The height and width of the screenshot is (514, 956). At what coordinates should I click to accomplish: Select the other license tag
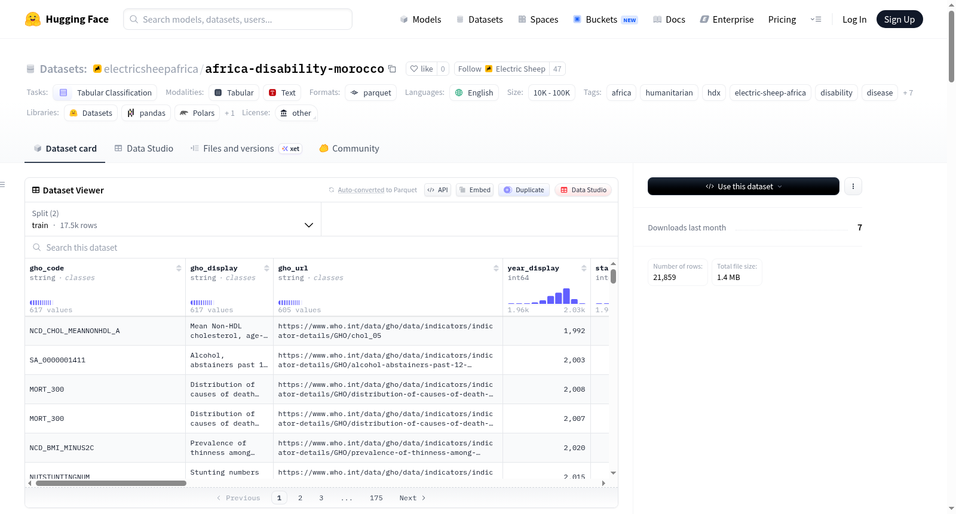(x=296, y=113)
